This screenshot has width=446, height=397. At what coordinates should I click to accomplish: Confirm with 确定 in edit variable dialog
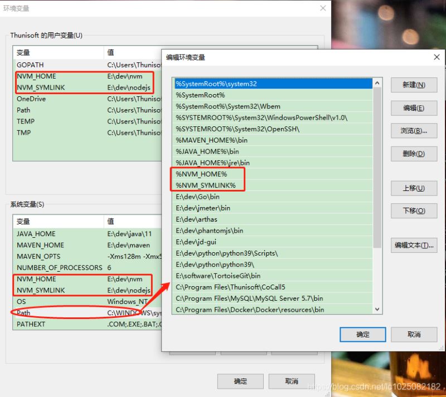(363, 335)
